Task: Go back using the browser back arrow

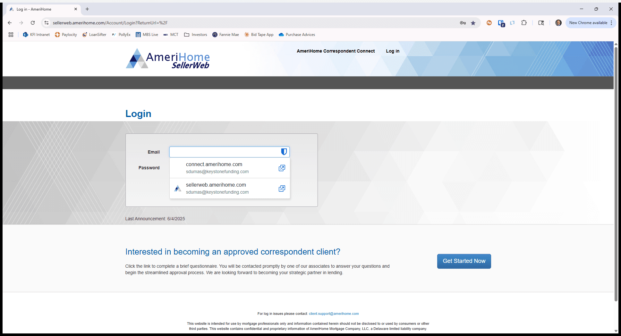Action: click(10, 23)
